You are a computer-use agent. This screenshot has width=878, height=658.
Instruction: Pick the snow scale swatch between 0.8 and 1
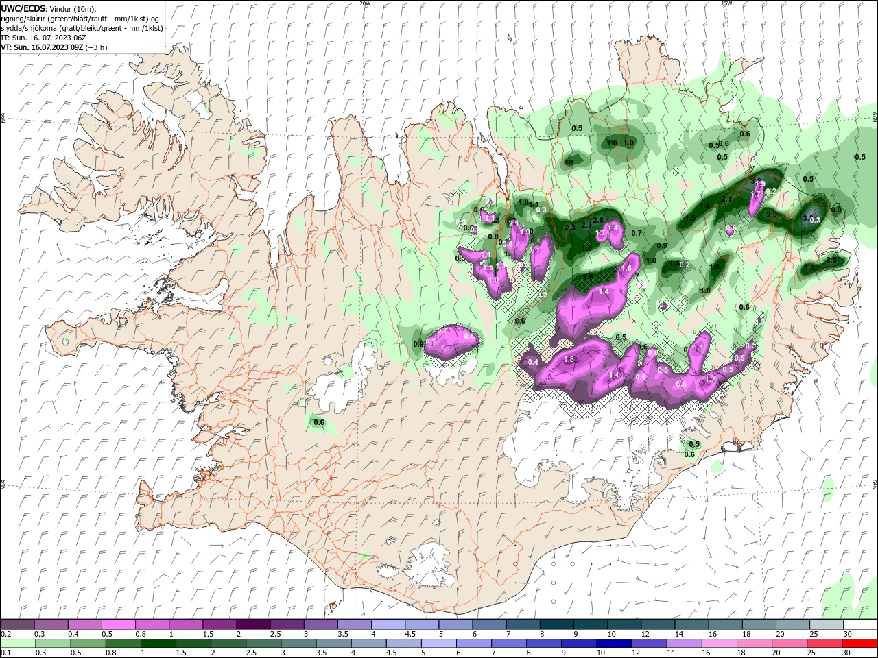click(152, 624)
